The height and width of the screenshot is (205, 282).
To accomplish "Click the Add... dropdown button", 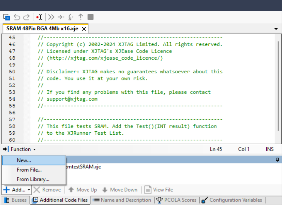I will click(x=17, y=190).
